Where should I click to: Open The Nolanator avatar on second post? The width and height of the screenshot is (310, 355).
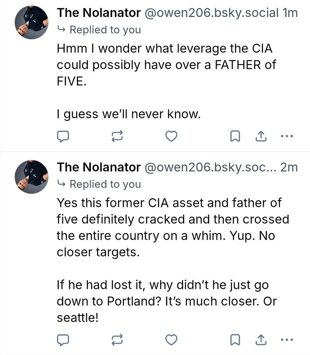click(x=32, y=176)
